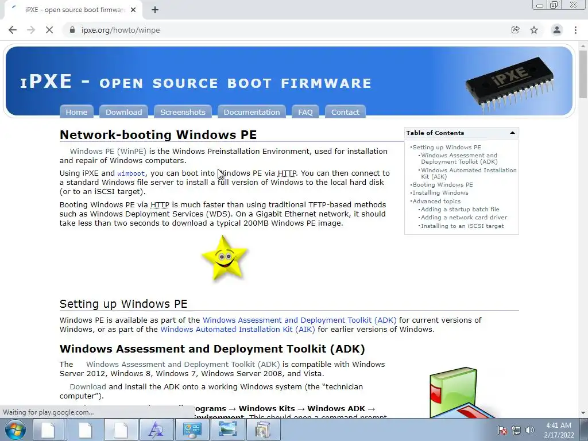Click the volume speaker tray icon
Screen dimensions: 588x441
click(x=530, y=430)
